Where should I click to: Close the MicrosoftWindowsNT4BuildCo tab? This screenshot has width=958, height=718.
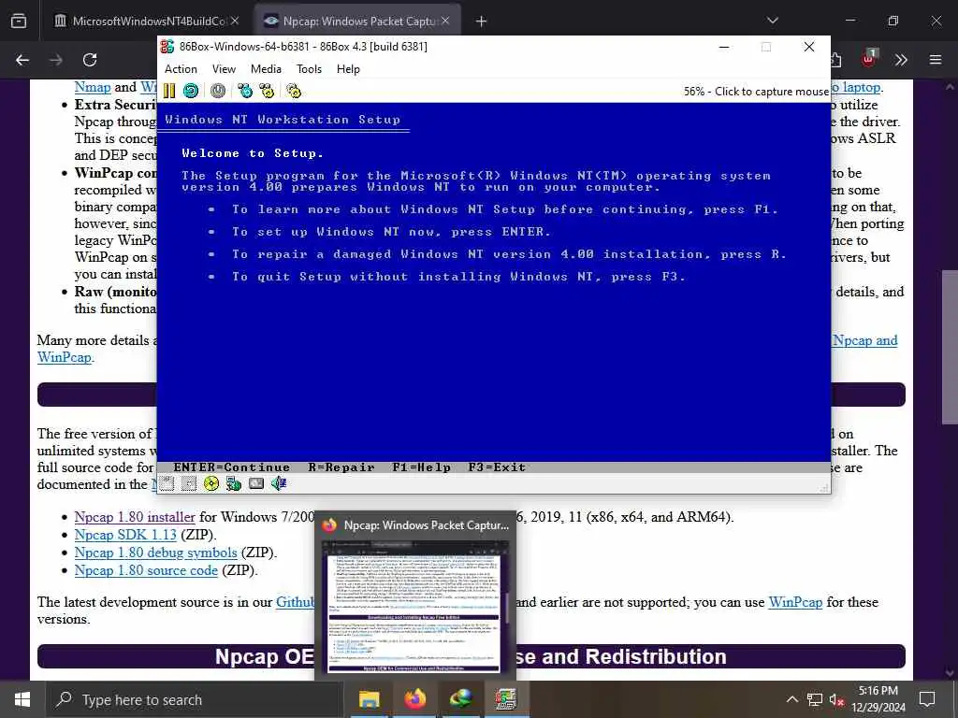[235, 22]
